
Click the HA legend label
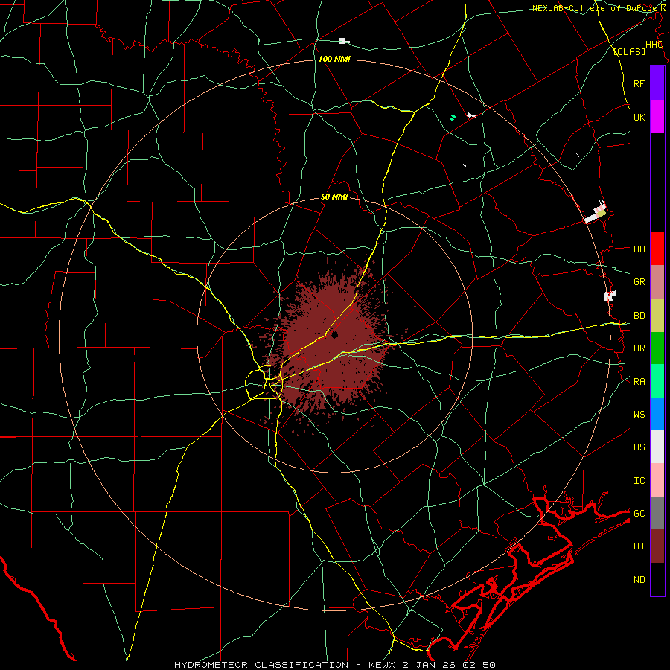coord(639,249)
